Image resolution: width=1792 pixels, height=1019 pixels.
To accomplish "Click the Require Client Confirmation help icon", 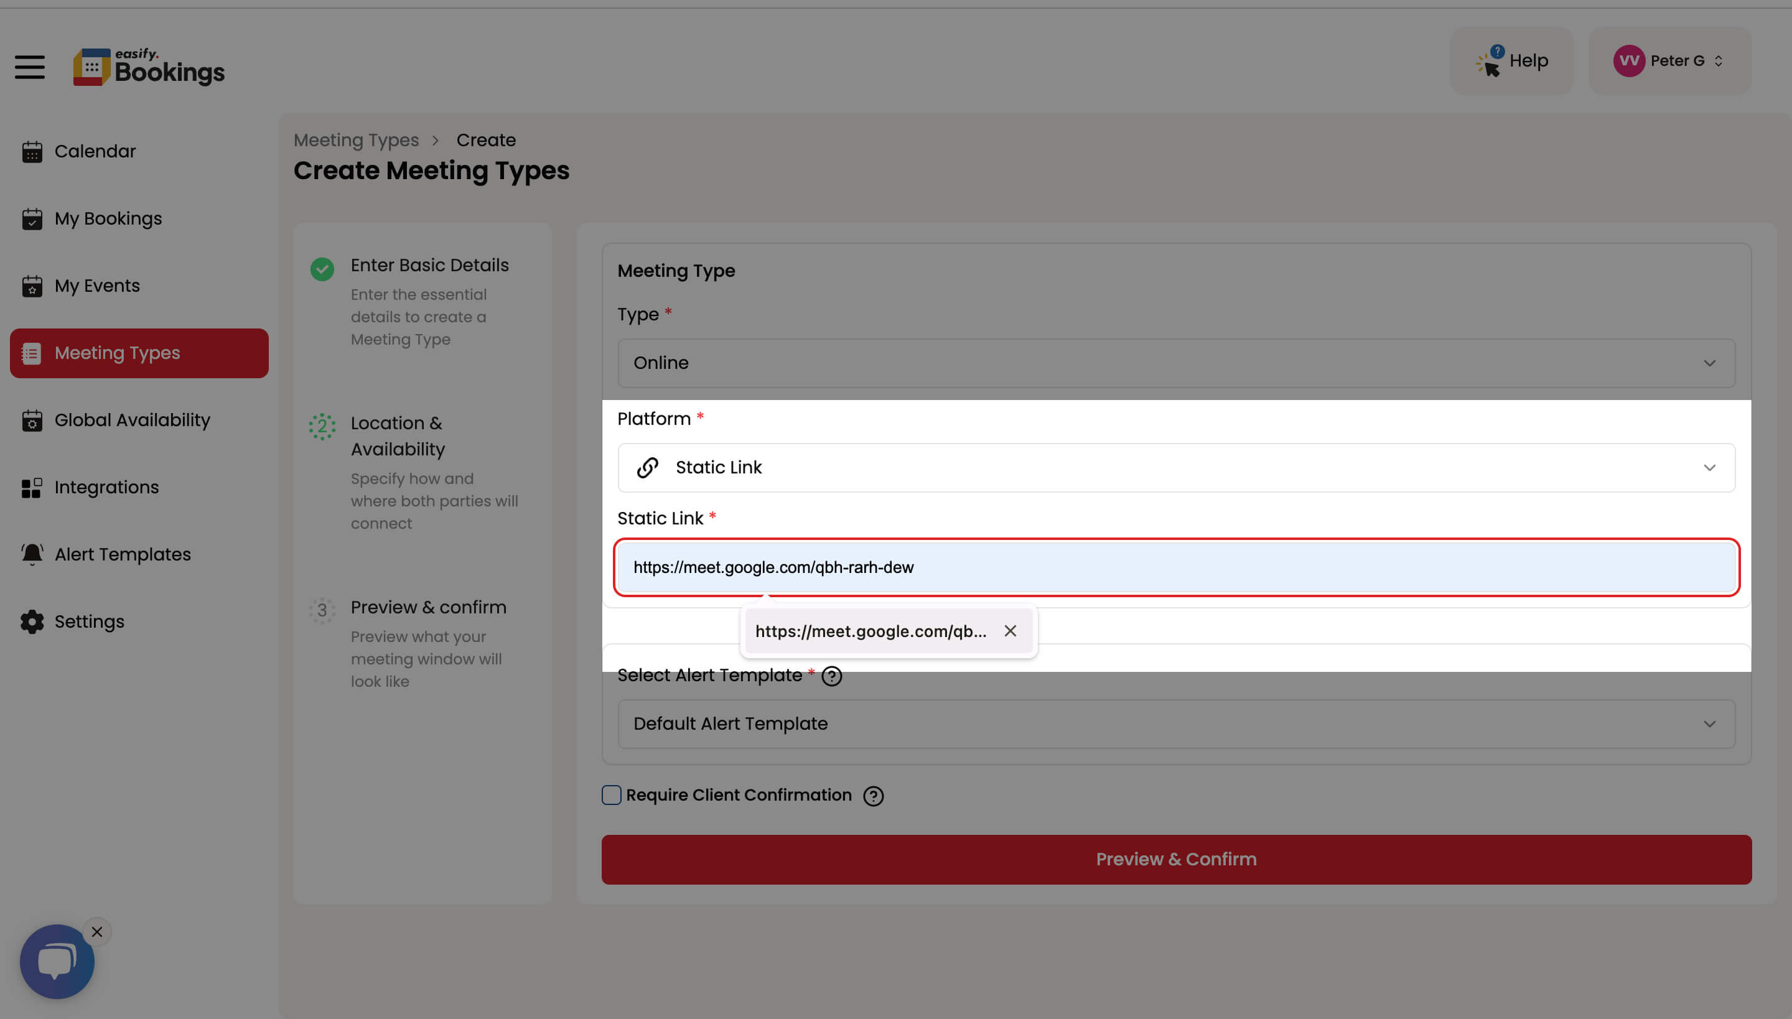I will pyautogui.click(x=873, y=796).
